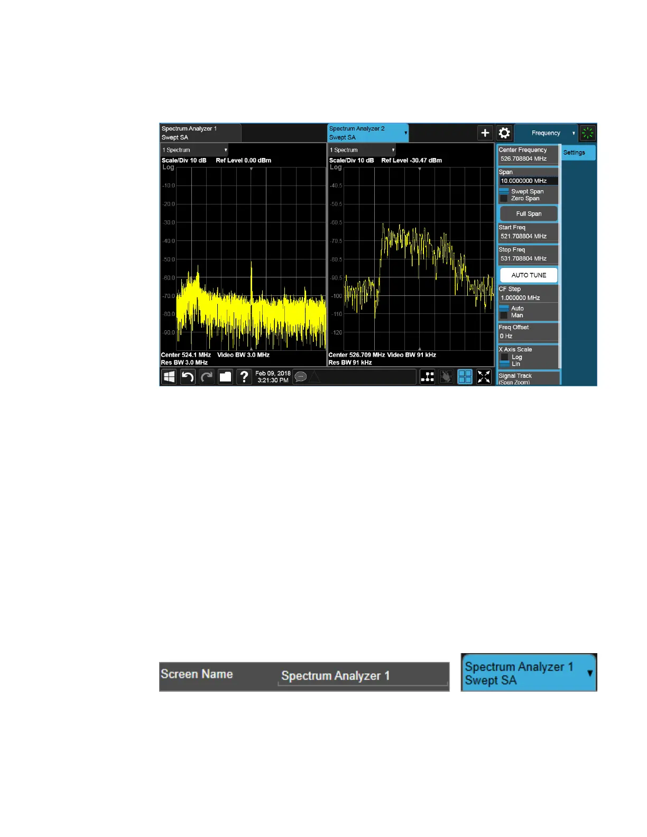Click the Windows start icon
Viewport: 647px width, 837px height.
coord(169,377)
